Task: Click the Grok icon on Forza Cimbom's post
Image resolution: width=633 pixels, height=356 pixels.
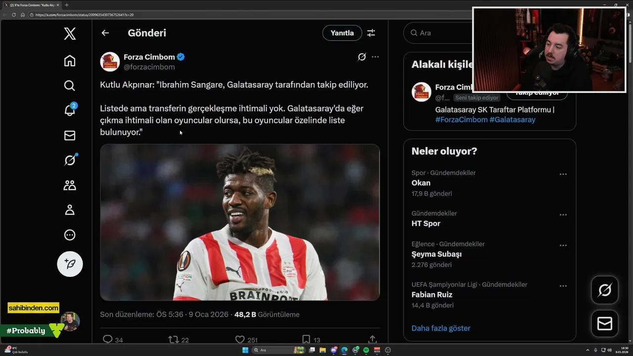Action: click(362, 57)
